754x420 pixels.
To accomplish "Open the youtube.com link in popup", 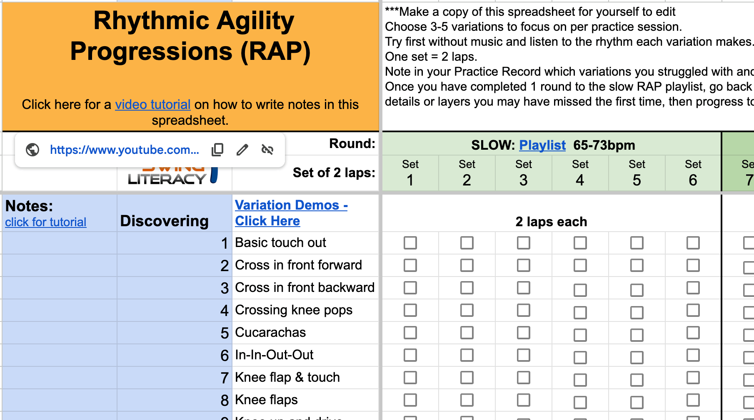I will [x=124, y=150].
